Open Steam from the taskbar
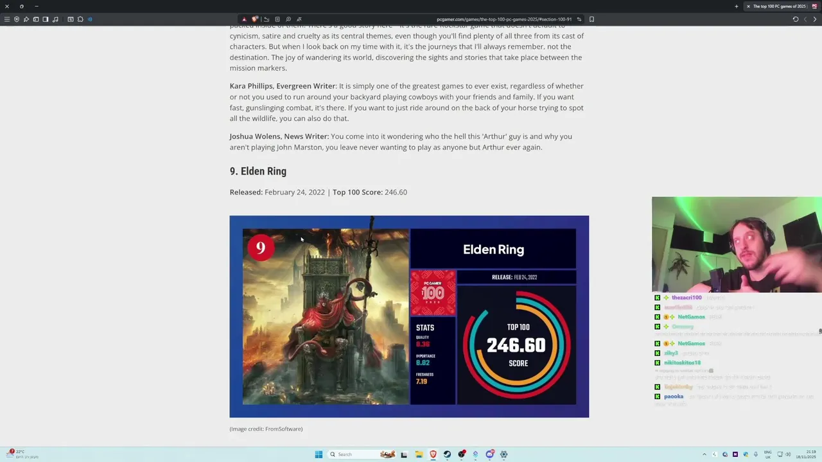Viewport: 822px width, 462px height. pyautogui.click(x=447, y=454)
